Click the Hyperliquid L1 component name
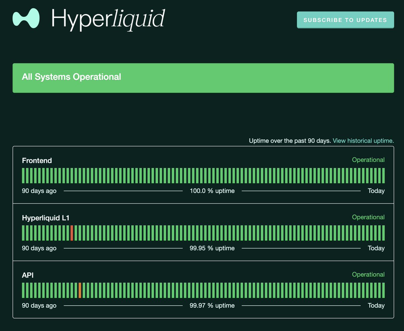 [x=45, y=218]
